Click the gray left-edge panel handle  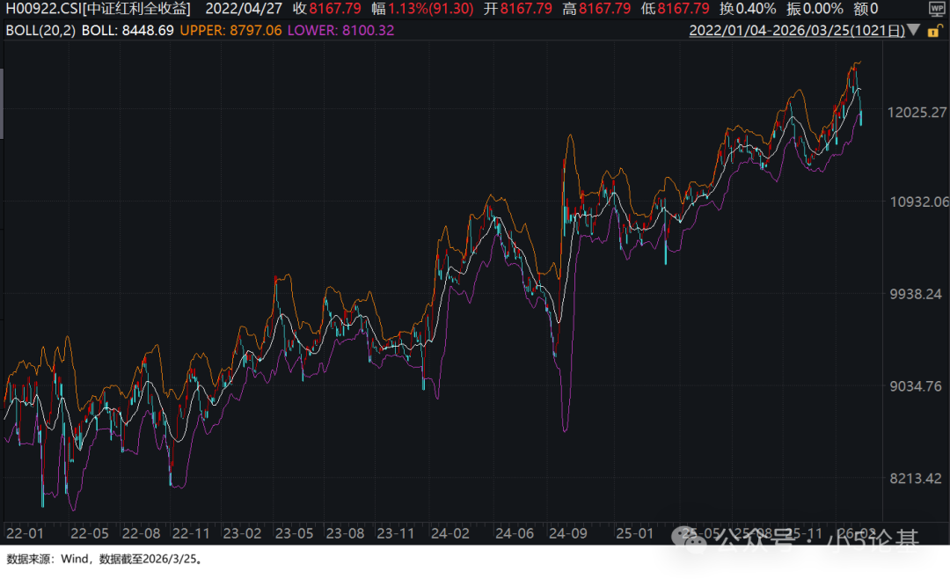click(x=2, y=104)
